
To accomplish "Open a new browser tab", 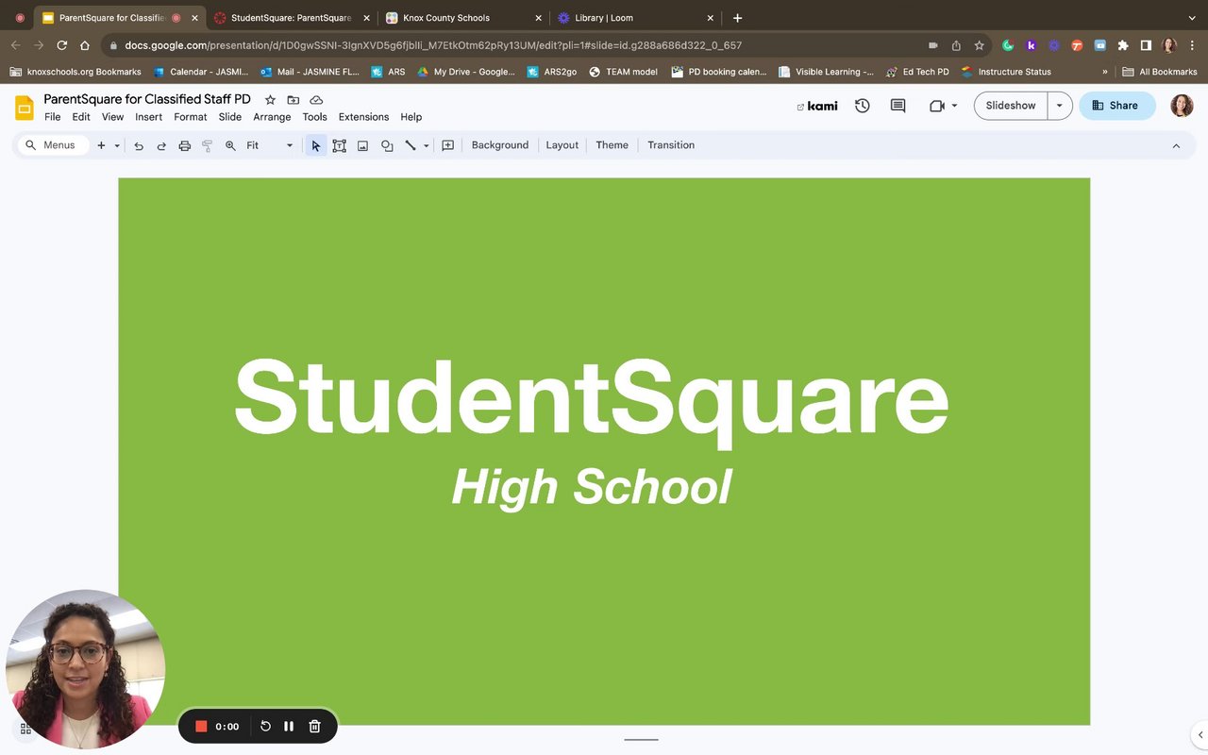I will pyautogui.click(x=737, y=18).
